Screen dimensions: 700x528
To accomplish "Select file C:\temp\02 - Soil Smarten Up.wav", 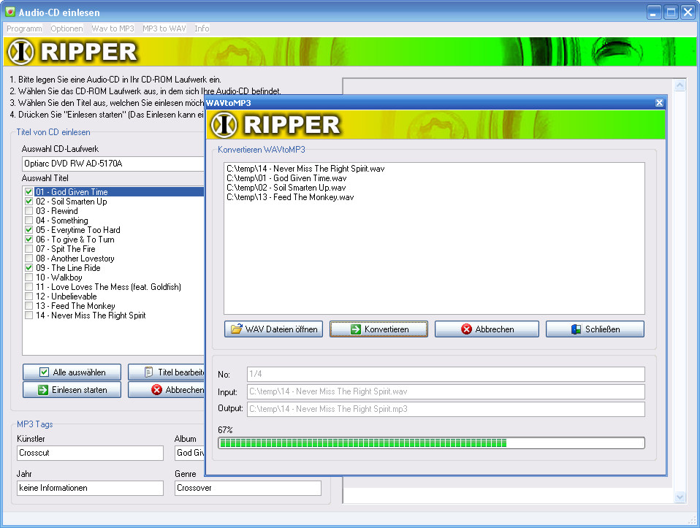I will [286, 188].
